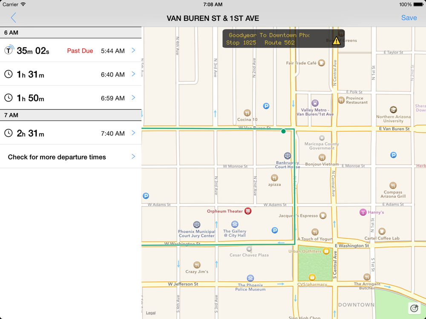
Task: Select the green bus stop marker
Action: coord(283,131)
